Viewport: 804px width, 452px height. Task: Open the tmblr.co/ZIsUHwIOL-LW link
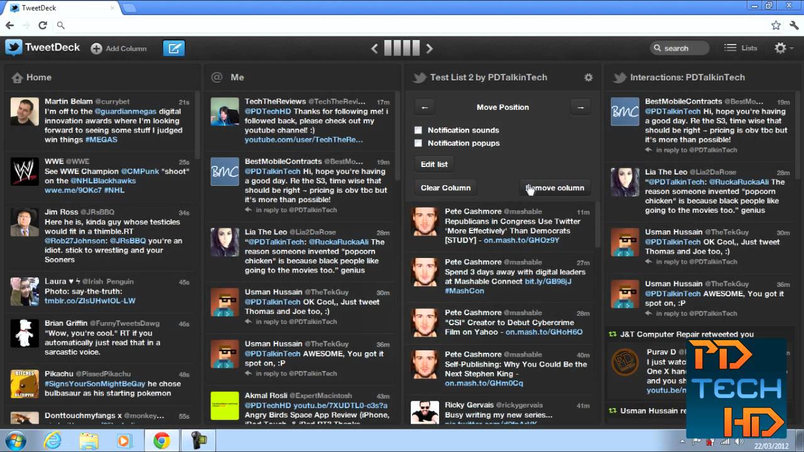[x=90, y=301]
